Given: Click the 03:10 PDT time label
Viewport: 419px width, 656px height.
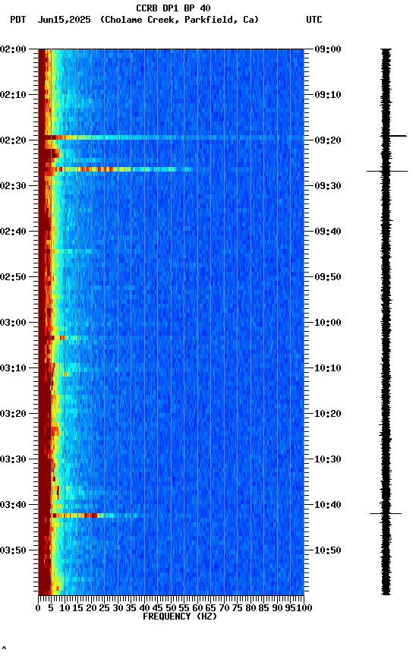Looking at the screenshot, I should coord(13,368).
